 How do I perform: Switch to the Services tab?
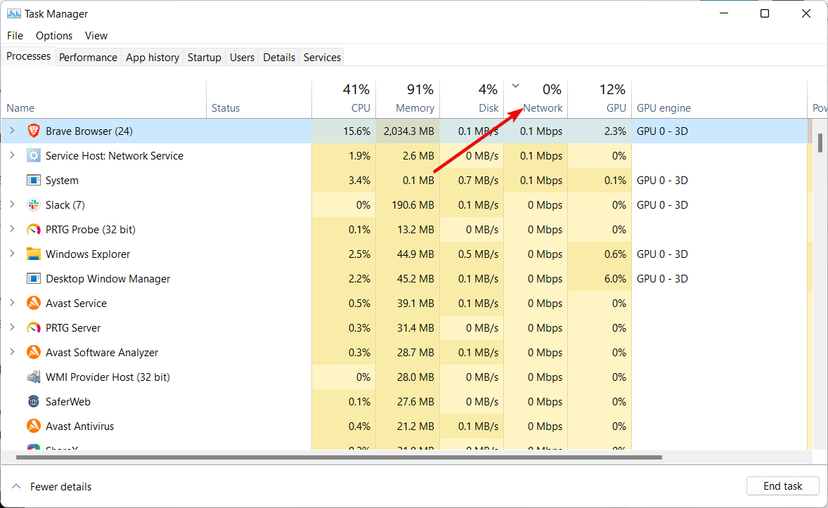[x=321, y=57]
